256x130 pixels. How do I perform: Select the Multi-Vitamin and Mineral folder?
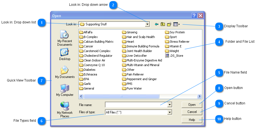[141, 65]
